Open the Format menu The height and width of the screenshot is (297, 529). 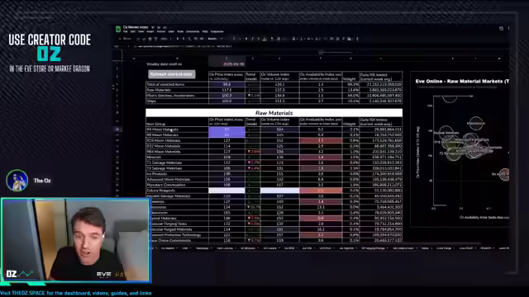click(161, 31)
